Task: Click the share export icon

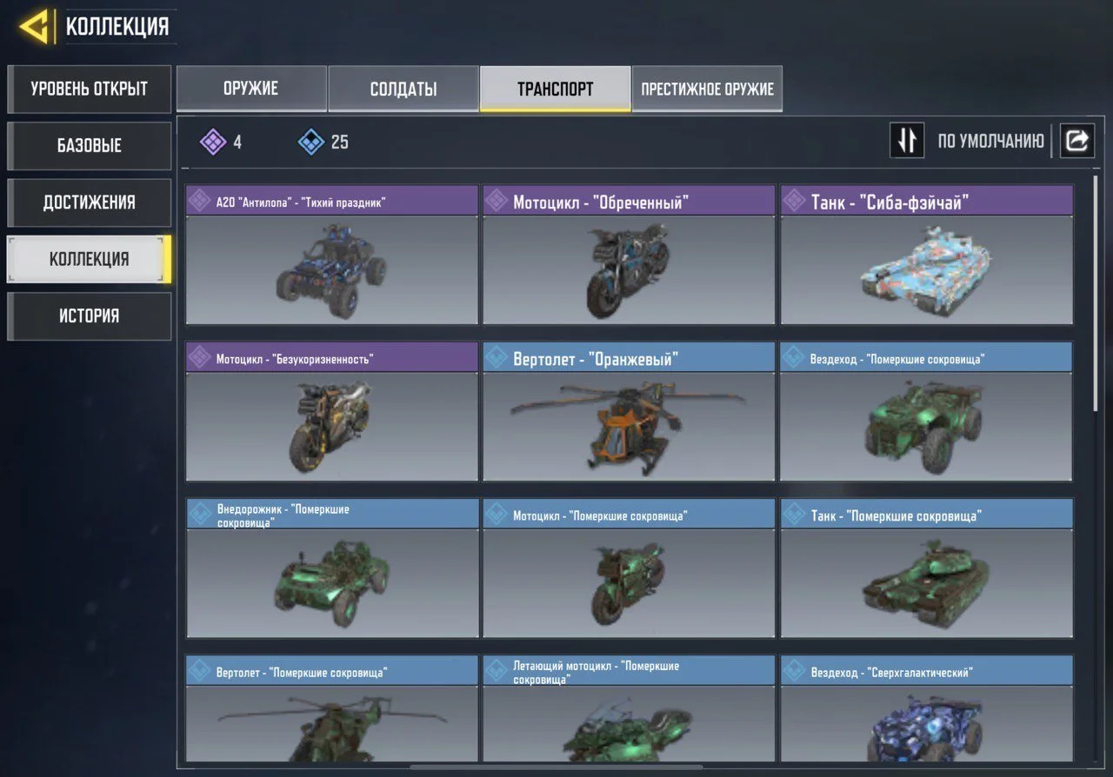Action: pyautogui.click(x=1076, y=140)
